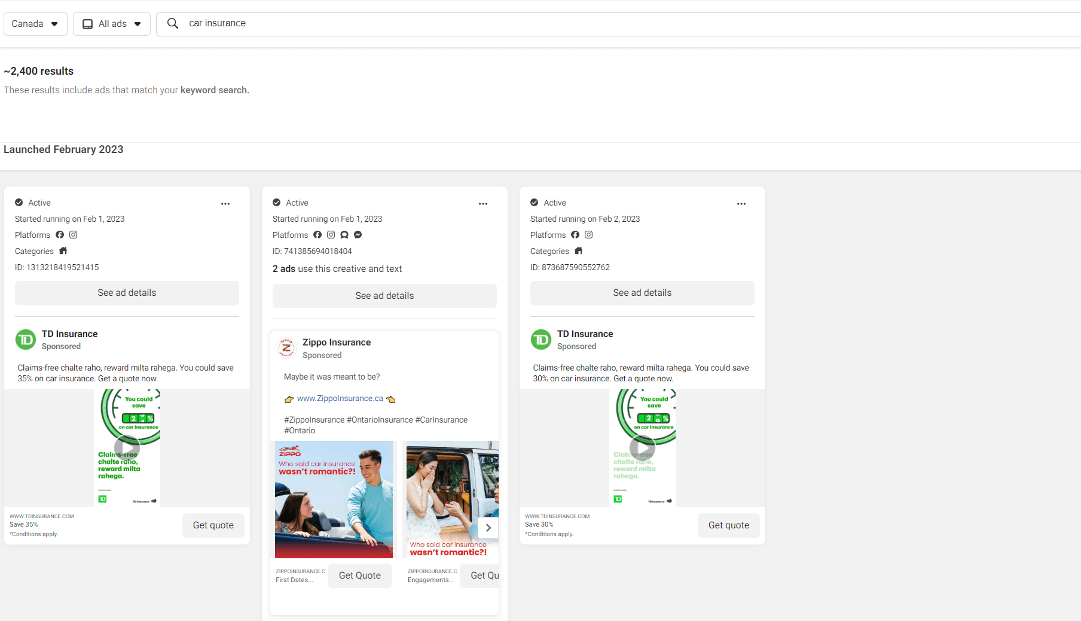The image size is (1081, 621).
Task: Open TD Insurance page from Save 30% ad
Action: pos(585,334)
